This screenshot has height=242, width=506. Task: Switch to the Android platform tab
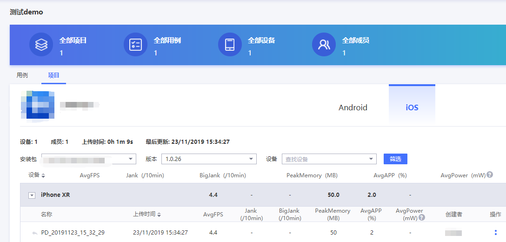[x=353, y=108]
